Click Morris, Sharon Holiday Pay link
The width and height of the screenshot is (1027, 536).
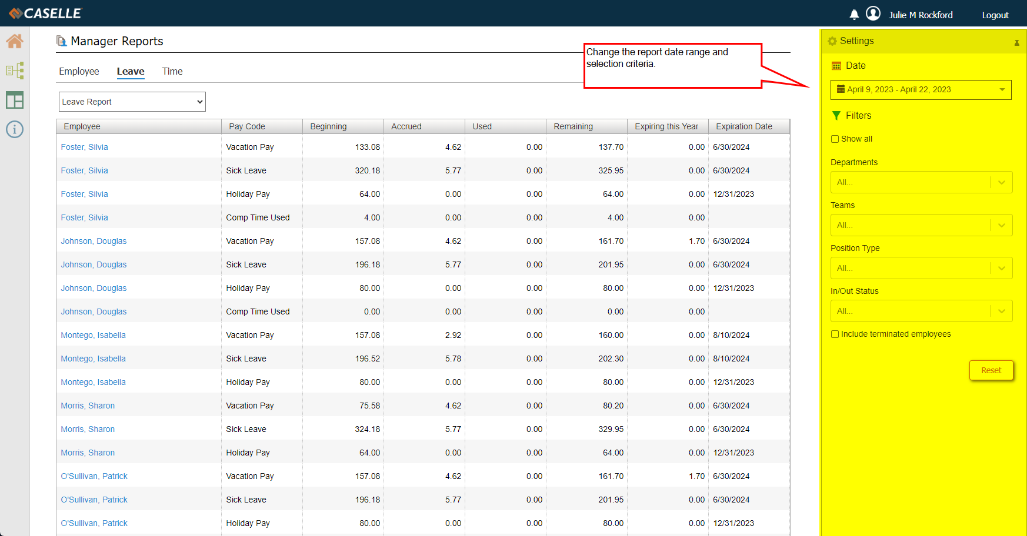[88, 453]
